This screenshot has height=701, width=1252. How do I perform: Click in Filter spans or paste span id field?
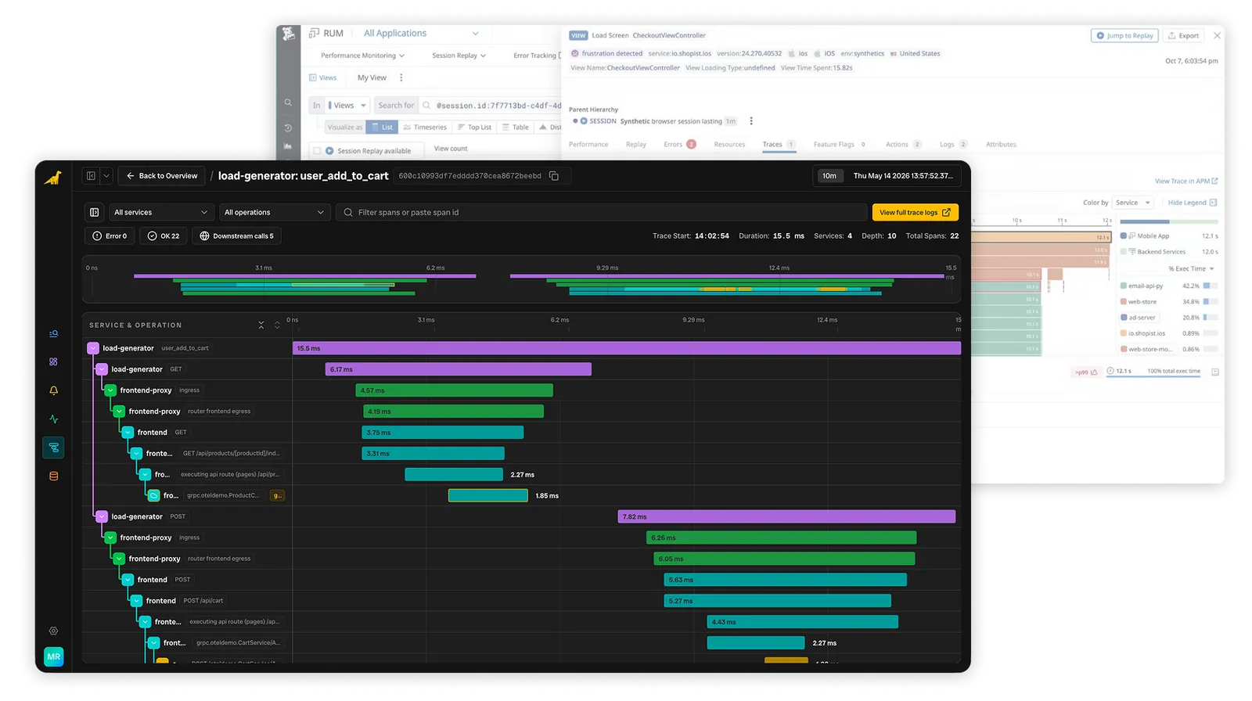pos(601,212)
